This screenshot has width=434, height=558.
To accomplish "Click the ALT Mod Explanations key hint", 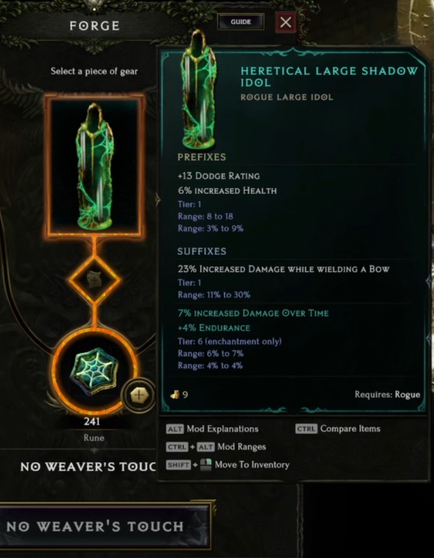I will click(x=212, y=429).
